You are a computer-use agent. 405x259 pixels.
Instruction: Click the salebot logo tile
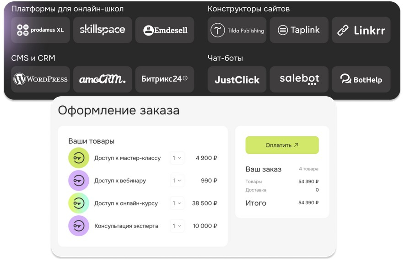point(299,79)
